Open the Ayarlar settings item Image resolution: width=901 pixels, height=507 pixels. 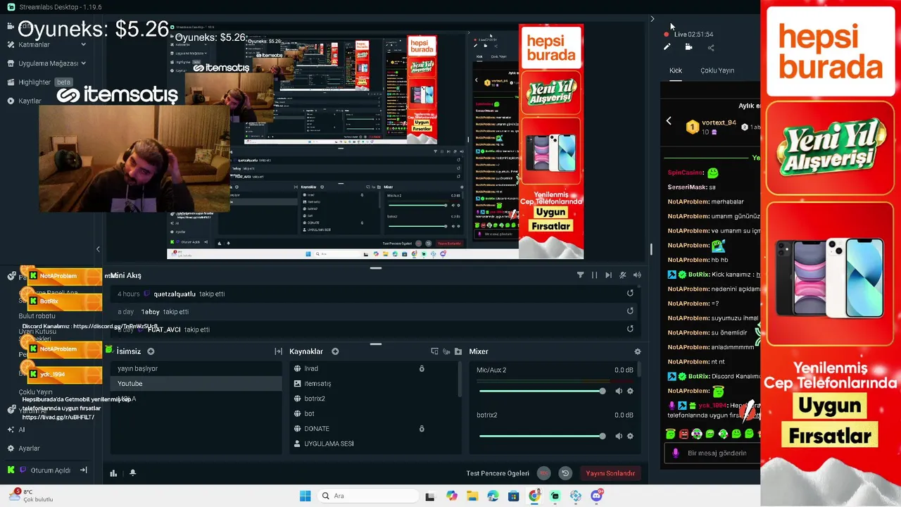[x=24, y=449]
